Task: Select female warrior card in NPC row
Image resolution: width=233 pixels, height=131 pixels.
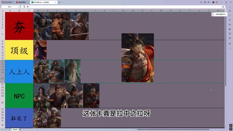Action: 42,95
